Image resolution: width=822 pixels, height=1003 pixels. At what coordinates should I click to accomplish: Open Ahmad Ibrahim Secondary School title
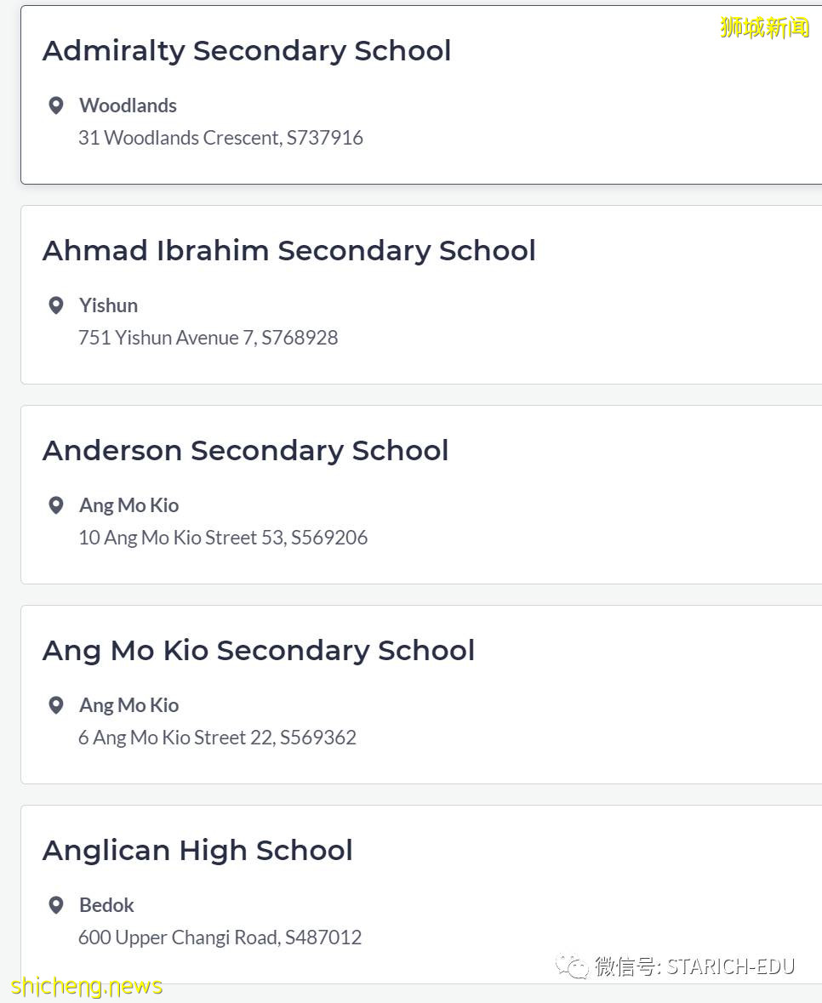tap(288, 251)
